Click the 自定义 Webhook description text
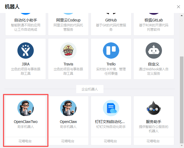 click(x=154, y=71)
